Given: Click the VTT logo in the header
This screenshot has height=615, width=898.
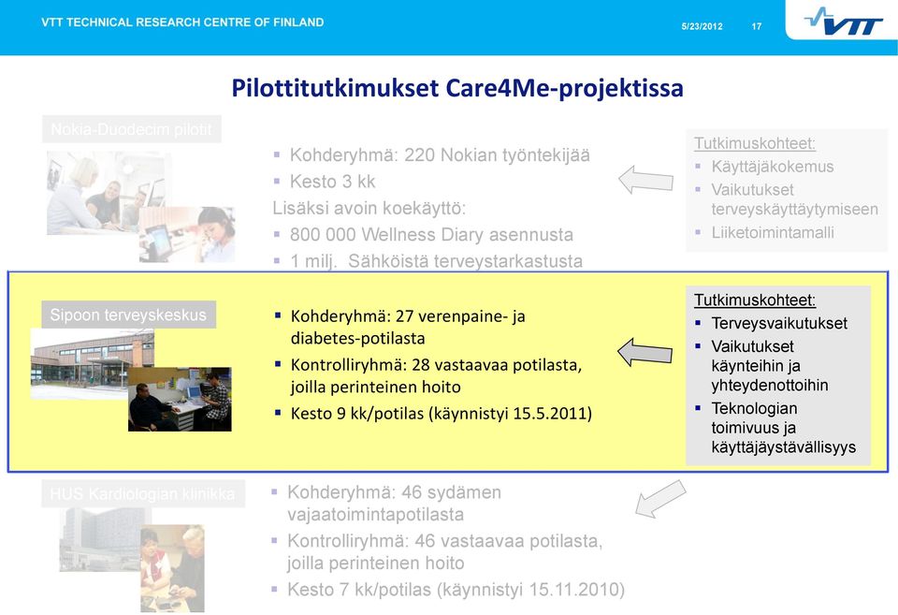Looking at the screenshot, I should (x=843, y=22).
